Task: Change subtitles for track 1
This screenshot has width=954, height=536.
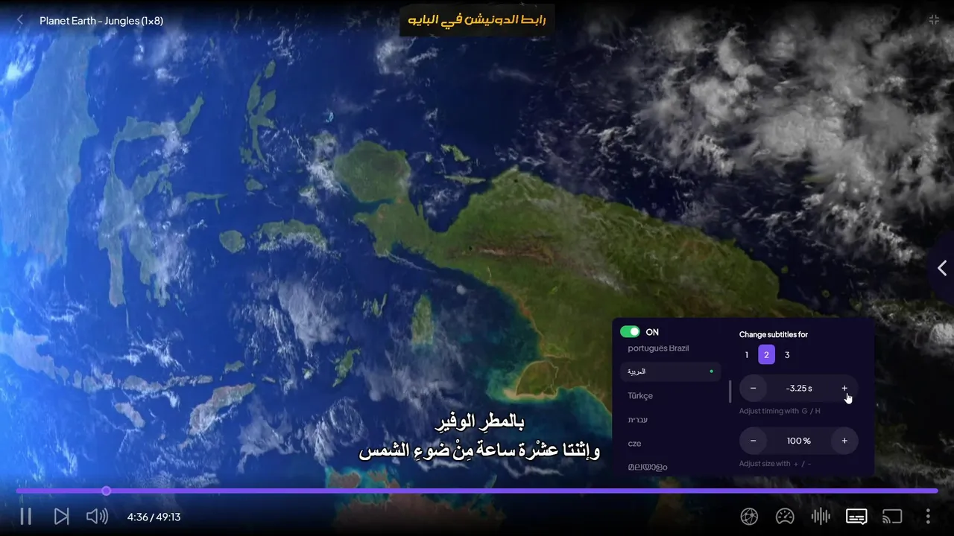Action: click(x=747, y=355)
